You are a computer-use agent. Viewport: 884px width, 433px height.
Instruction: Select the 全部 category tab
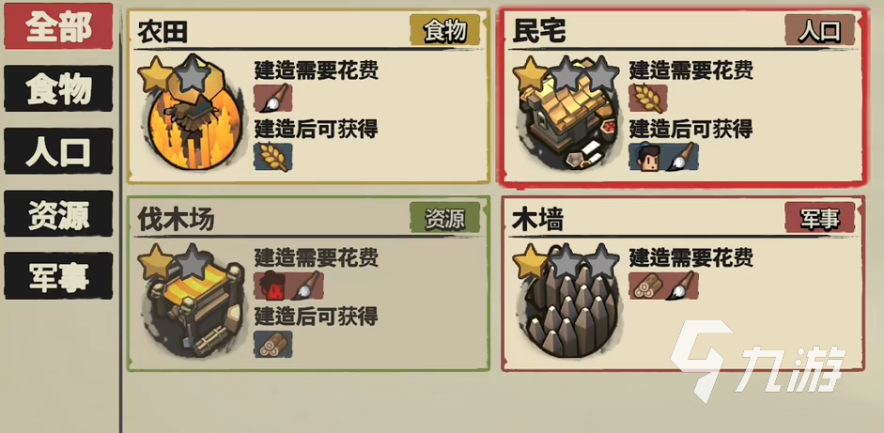58,26
